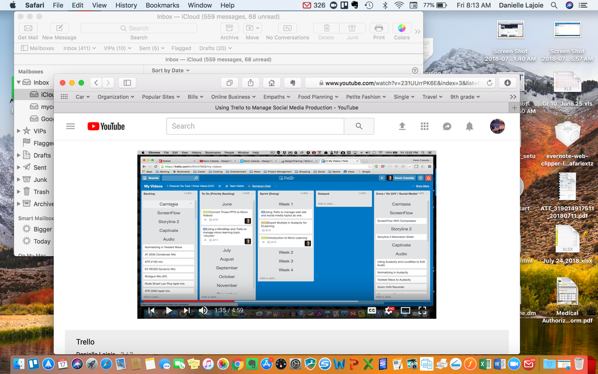598x374 pixels.
Task: Reload the YouTube page
Action: tap(490, 83)
